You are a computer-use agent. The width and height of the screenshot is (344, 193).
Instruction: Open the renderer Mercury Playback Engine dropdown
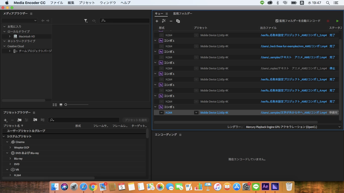tap(293, 127)
